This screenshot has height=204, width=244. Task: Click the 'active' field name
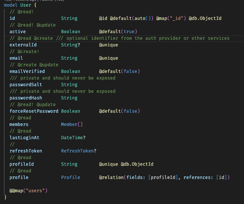(x=18, y=32)
